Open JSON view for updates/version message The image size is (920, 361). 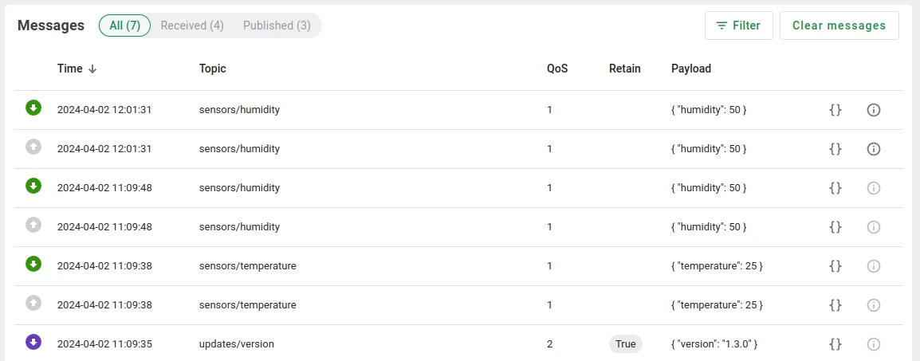tap(835, 344)
